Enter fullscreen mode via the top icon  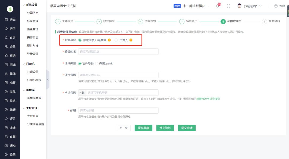coord(228,6)
